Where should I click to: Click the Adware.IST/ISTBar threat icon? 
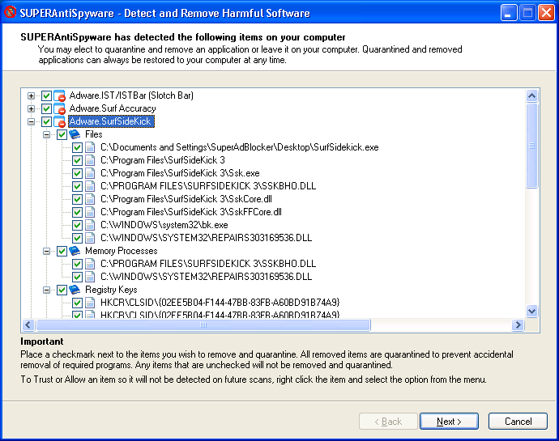click(59, 95)
